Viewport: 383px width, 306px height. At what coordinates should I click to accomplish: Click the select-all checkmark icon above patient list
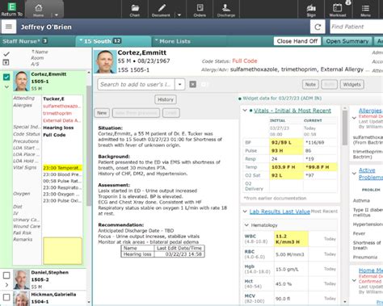coord(6,54)
